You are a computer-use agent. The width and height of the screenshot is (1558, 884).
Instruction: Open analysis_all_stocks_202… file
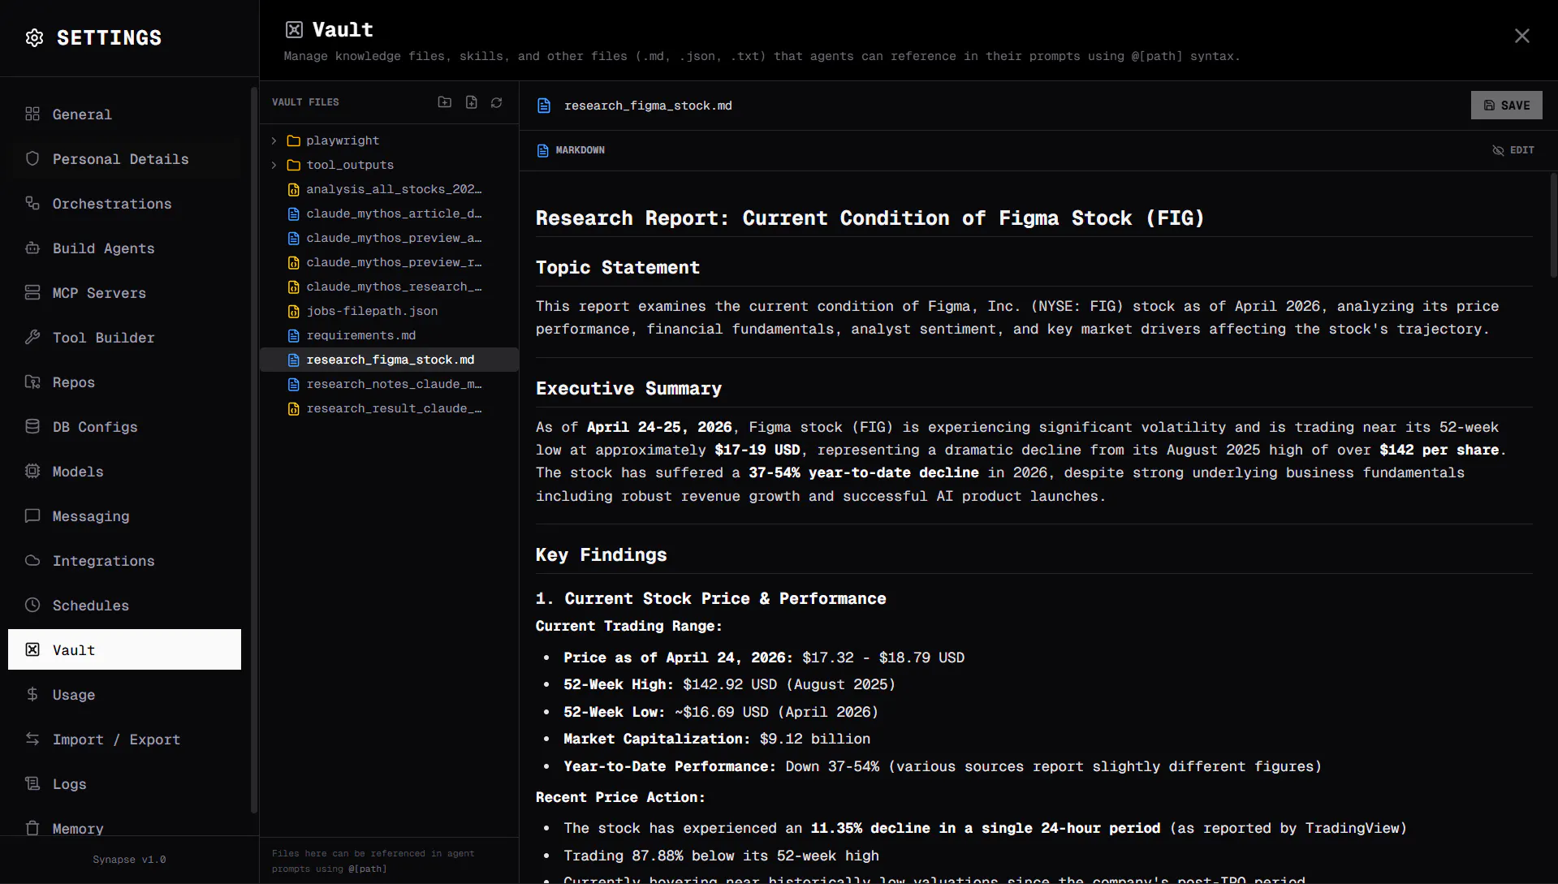coord(389,189)
